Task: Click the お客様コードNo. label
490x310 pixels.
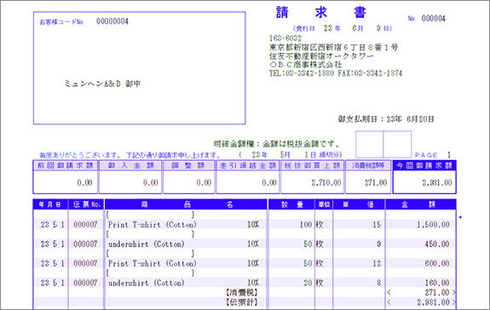Action: click(x=62, y=22)
